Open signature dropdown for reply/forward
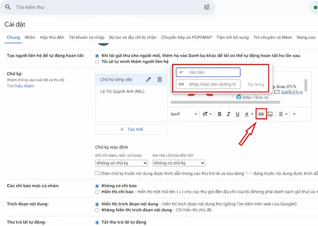Screen dimensions: 318x226 coord(179,163)
